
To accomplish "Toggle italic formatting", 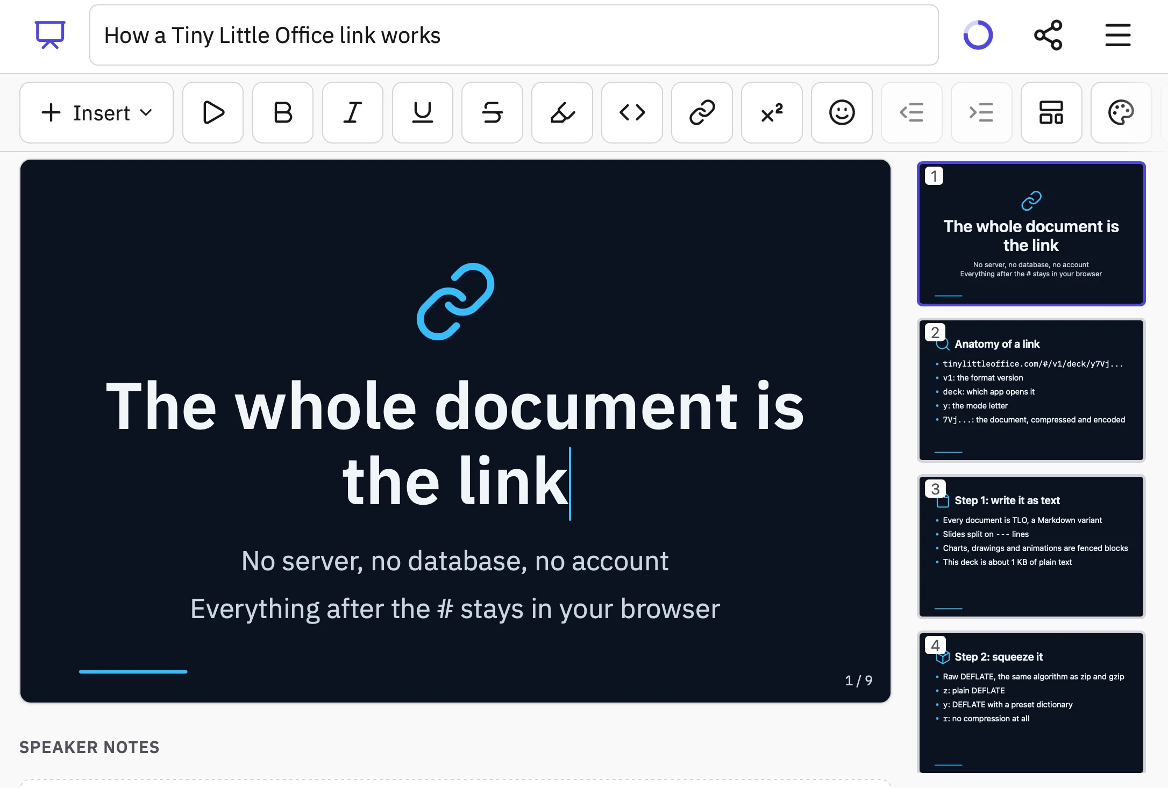I will coord(353,113).
